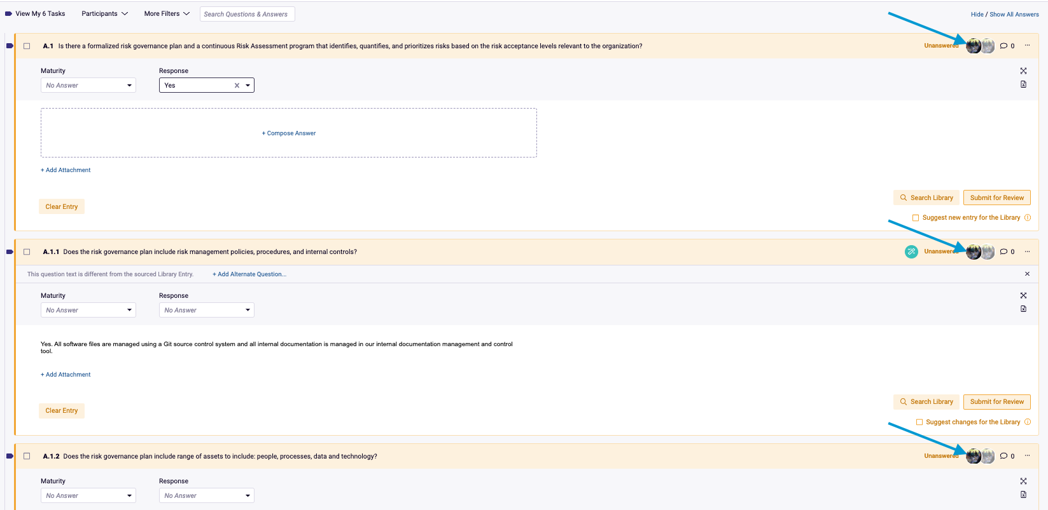Open the More Filters menu

167,14
